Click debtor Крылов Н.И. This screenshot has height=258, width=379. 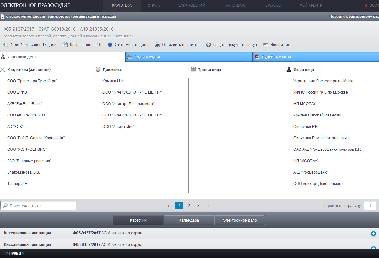click(113, 81)
